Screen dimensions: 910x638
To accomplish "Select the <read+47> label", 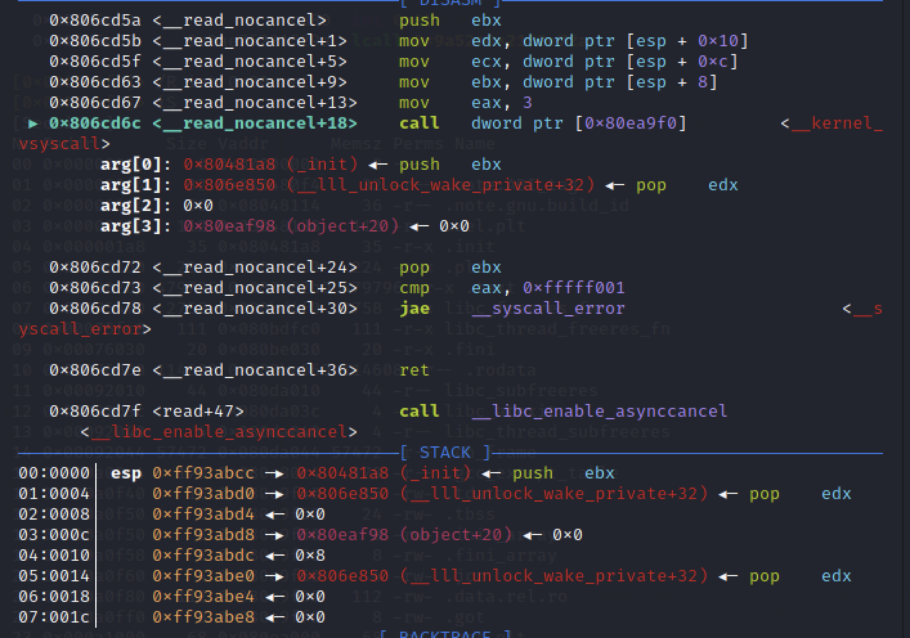I will 198,412.
